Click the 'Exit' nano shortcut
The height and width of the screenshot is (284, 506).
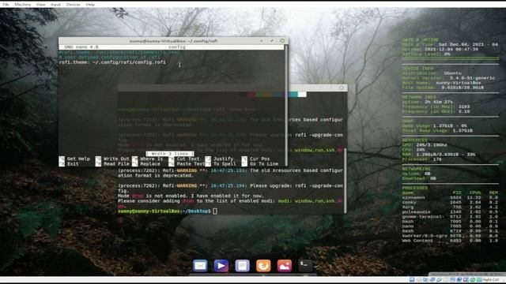[x=69, y=164]
